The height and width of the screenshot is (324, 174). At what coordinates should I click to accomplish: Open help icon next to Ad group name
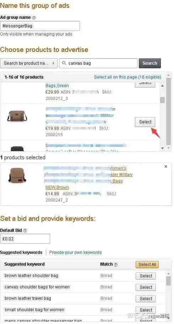pos(34,18)
